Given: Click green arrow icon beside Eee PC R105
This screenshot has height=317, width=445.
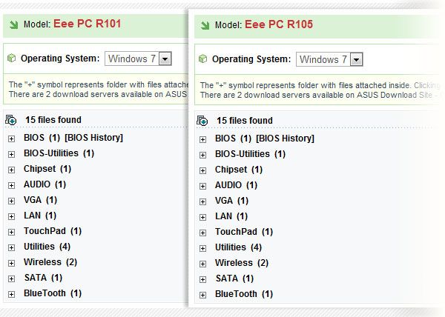Looking at the screenshot, I should [205, 25].
